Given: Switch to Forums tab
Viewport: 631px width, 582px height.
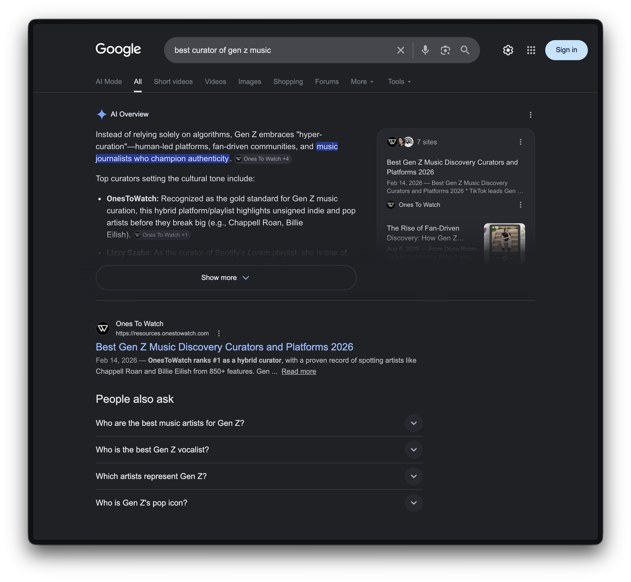Looking at the screenshot, I should pyautogui.click(x=327, y=81).
